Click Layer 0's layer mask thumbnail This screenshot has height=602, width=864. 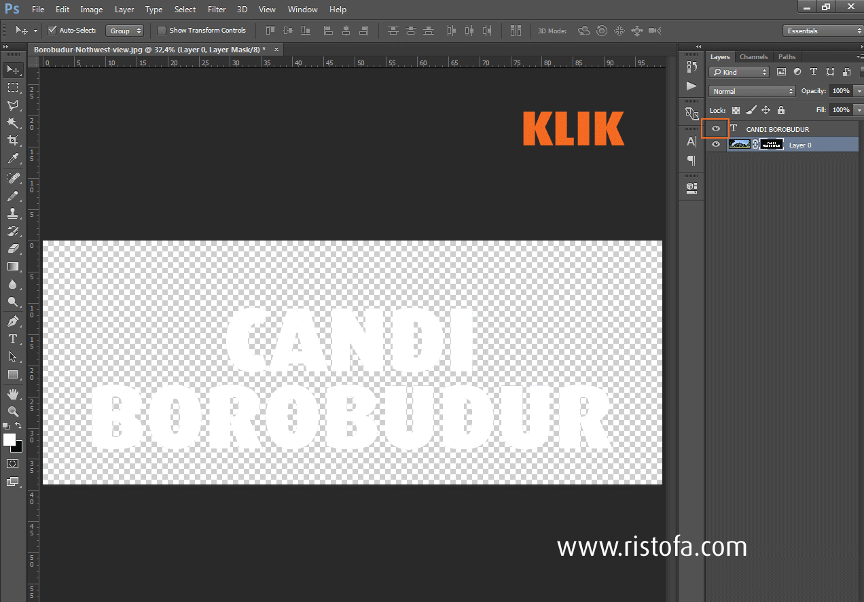click(x=770, y=144)
